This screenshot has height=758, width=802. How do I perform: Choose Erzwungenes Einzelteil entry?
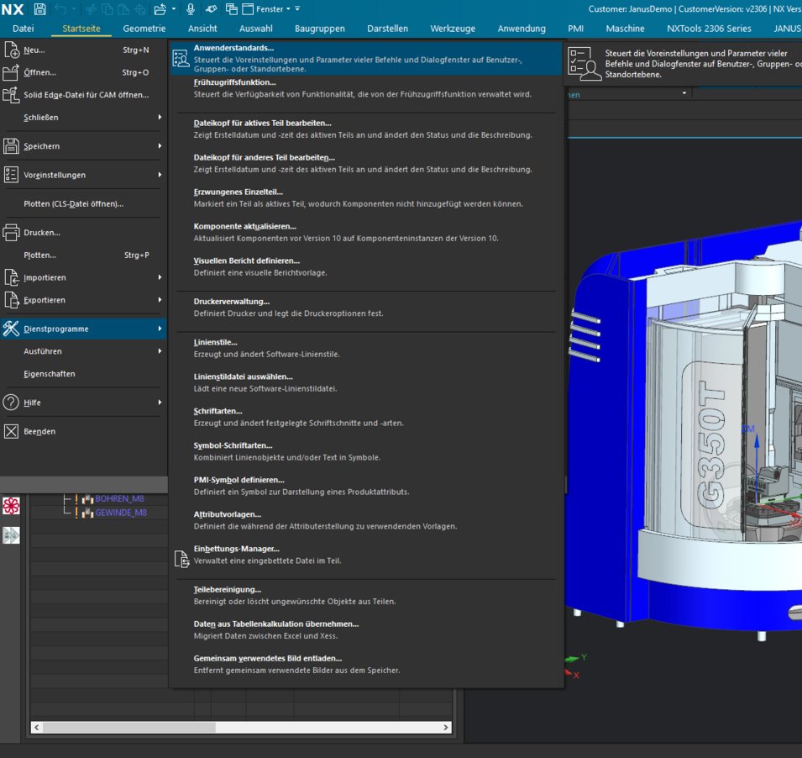tap(365, 198)
